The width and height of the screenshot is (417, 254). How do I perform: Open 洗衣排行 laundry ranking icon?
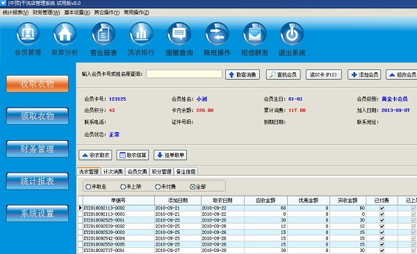coord(141,34)
